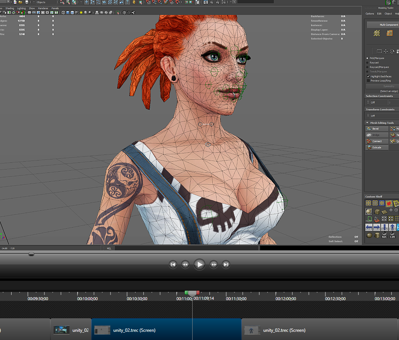399x340 pixels.
Task: Play the video preview
Action: [199, 264]
